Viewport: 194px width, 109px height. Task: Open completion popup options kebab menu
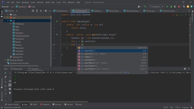[x=146, y=72]
